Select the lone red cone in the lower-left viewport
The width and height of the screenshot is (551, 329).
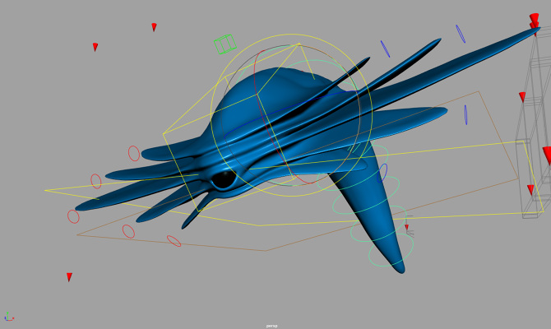click(69, 277)
